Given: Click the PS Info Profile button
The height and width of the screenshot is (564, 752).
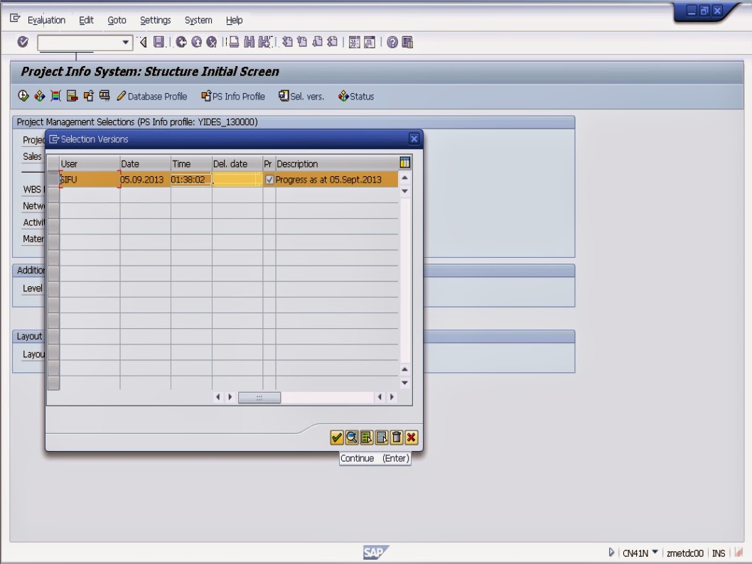Looking at the screenshot, I should [x=233, y=97].
